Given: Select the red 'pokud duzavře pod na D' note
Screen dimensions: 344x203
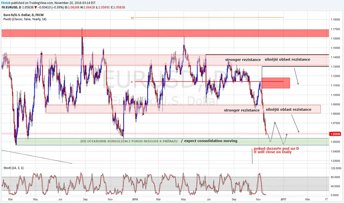Looking at the screenshot, I should pyautogui.click(x=276, y=149).
